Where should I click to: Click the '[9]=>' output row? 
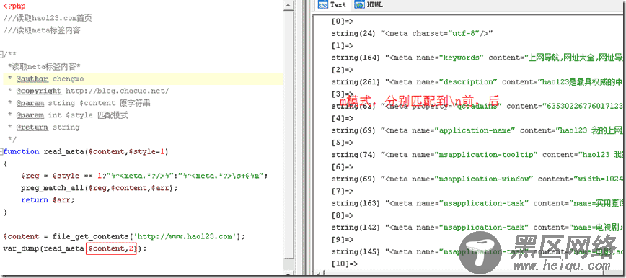tap(343, 240)
